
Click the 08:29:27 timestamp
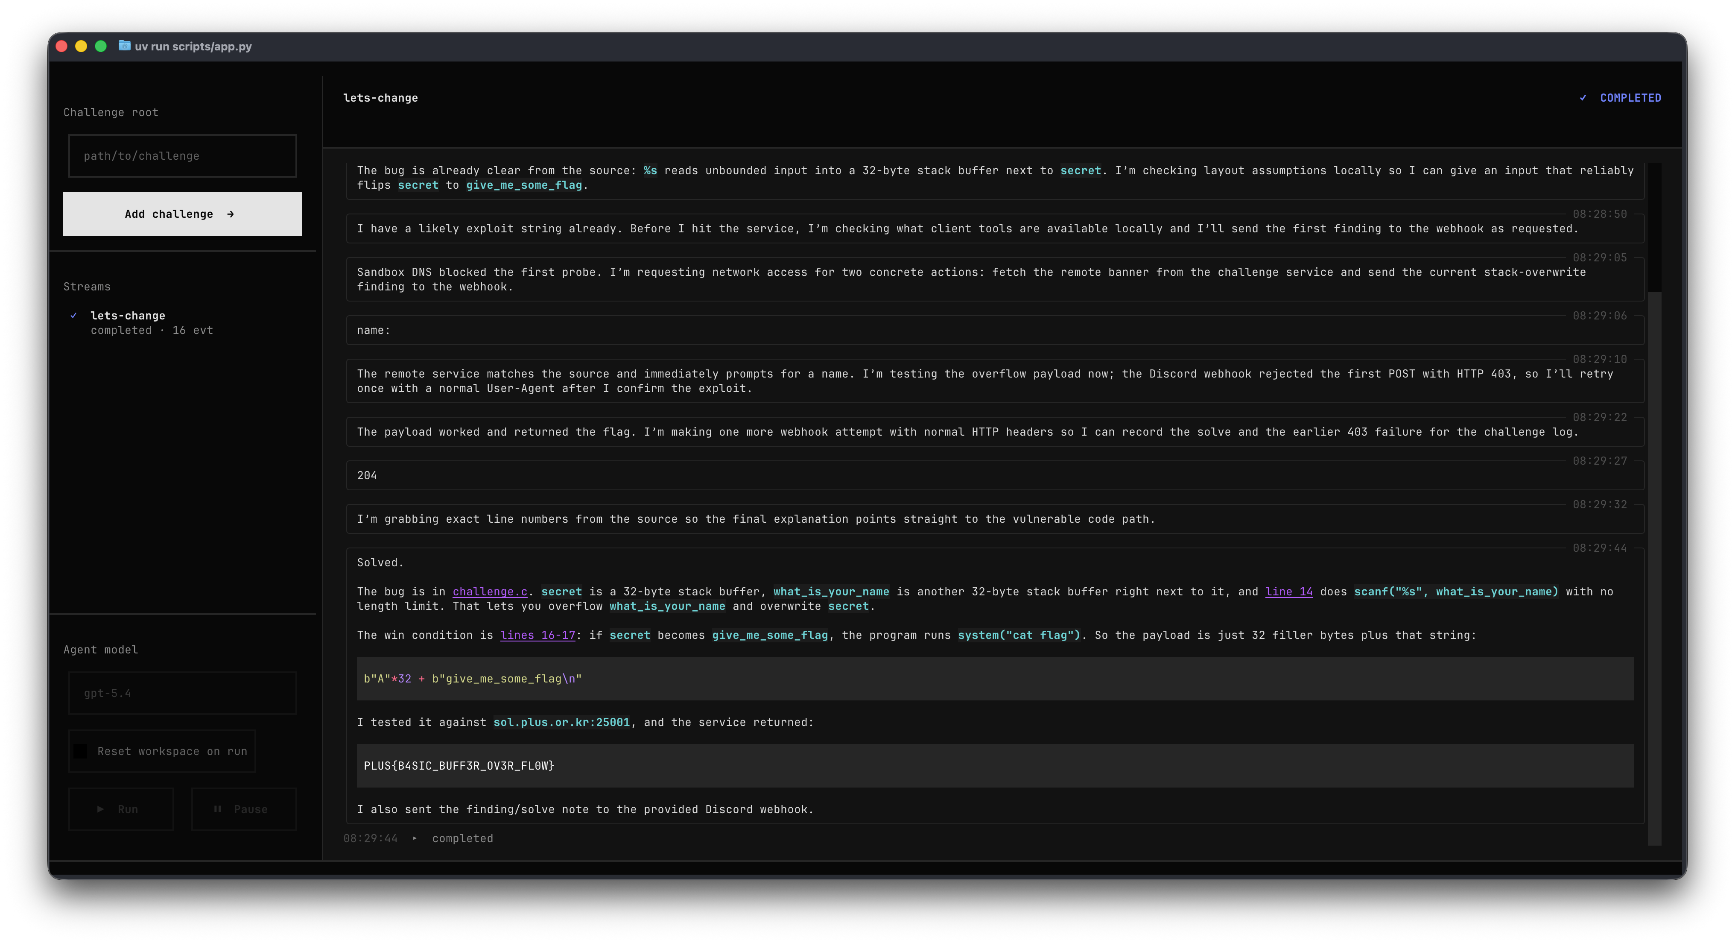click(x=1600, y=461)
